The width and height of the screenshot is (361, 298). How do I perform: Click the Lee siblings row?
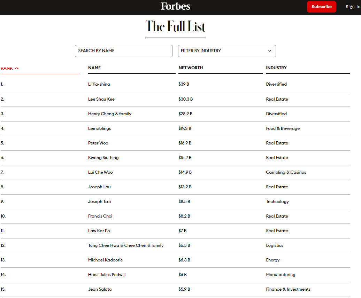pyautogui.click(x=100, y=128)
